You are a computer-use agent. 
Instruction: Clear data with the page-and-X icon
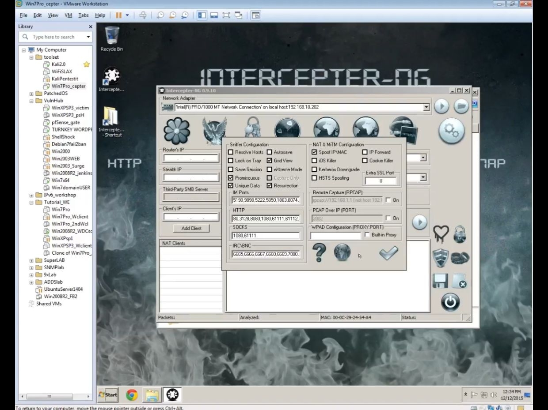pyautogui.click(x=460, y=281)
